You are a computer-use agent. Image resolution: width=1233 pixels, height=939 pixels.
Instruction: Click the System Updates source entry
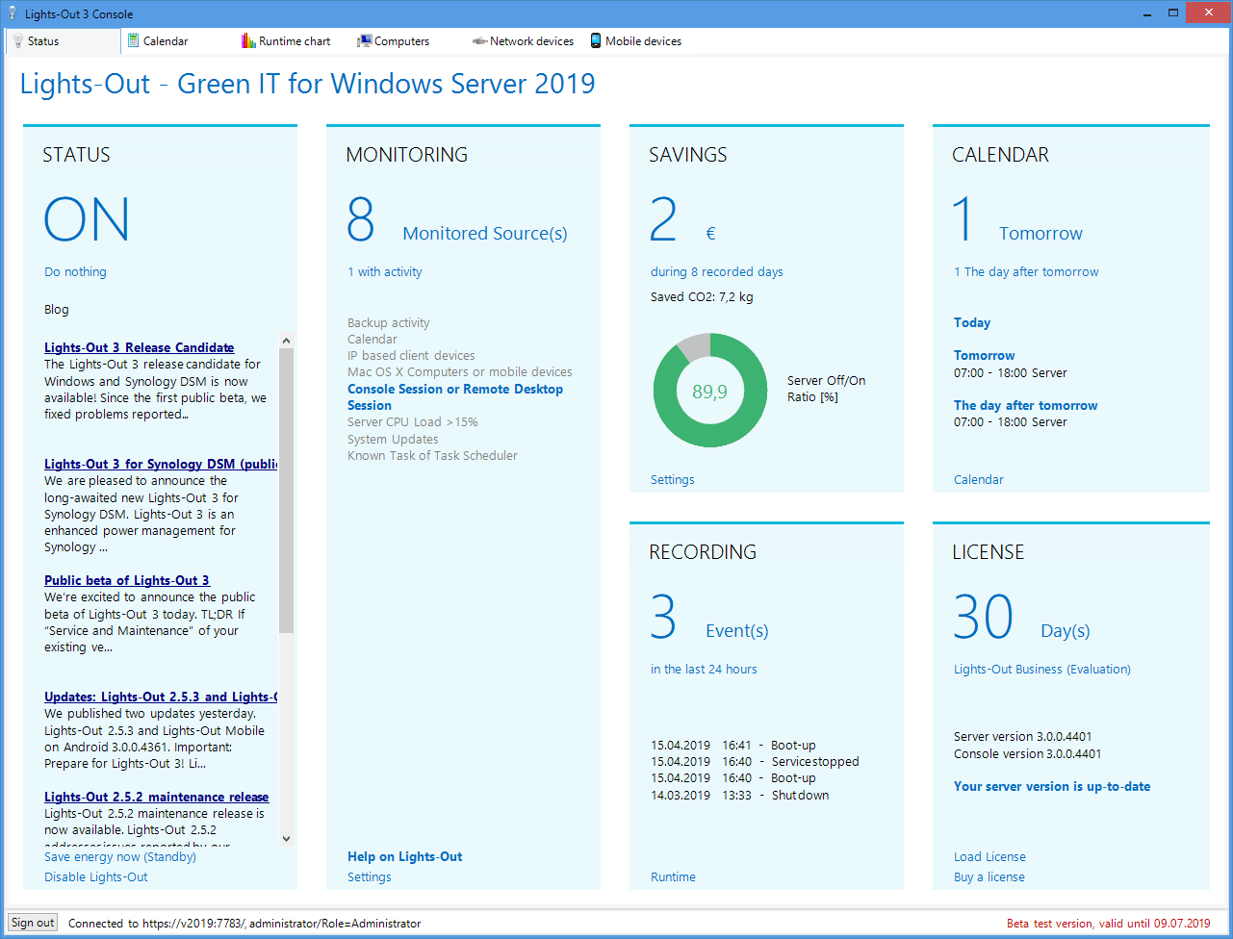[393, 439]
